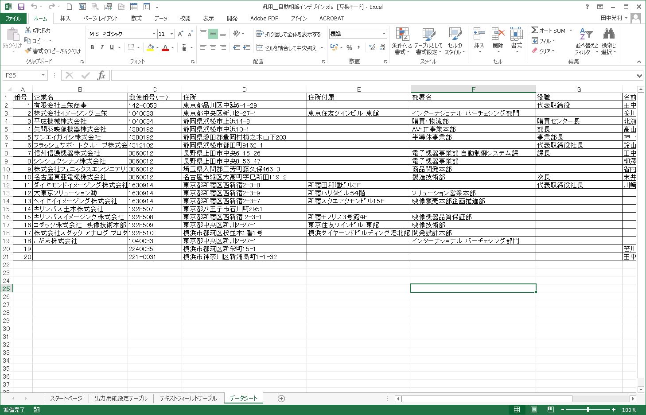Apply the red font color

pyautogui.click(x=165, y=47)
